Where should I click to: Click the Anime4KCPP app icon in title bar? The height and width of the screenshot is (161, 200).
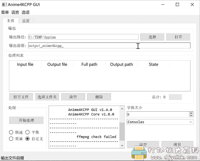pos(4,5)
